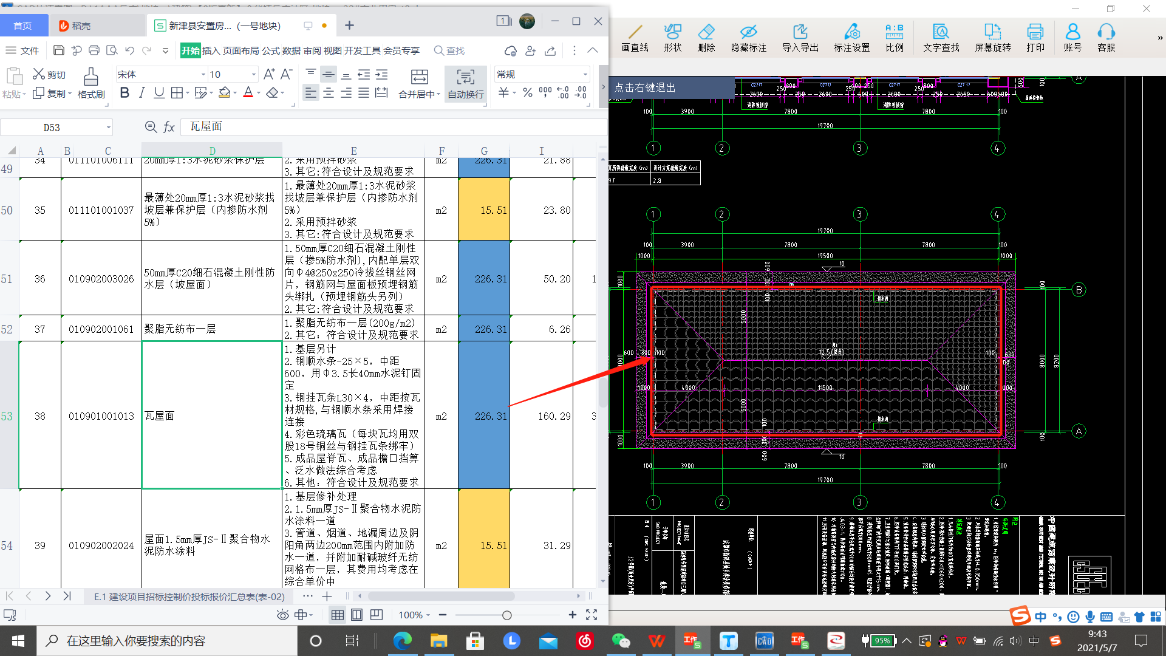Click the save icon in quick toolbar
The height and width of the screenshot is (656, 1166).
(59, 50)
